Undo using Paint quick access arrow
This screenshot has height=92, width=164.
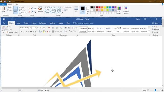tap(7, 1)
